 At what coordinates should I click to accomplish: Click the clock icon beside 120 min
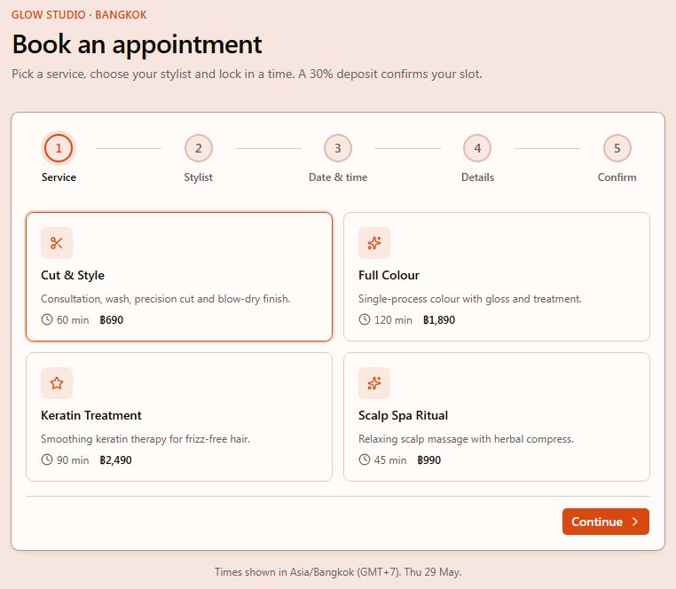[x=365, y=319]
